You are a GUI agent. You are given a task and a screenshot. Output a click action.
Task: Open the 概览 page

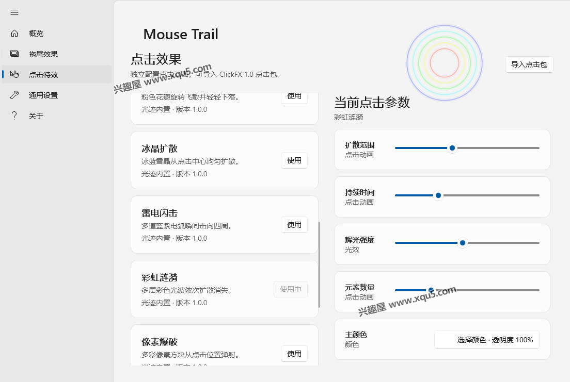[x=57, y=34]
